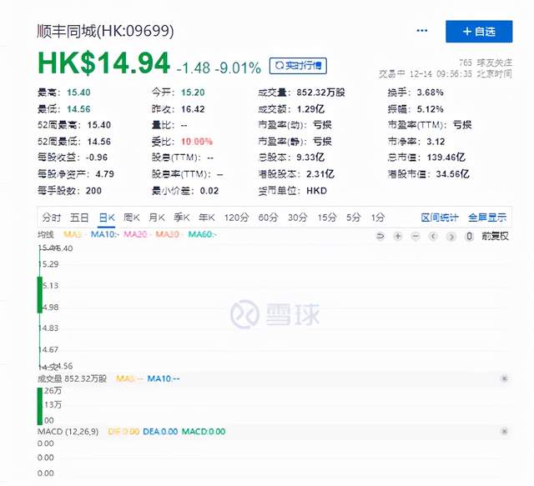Move chart to next period arrow
This screenshot has width=534, height=486.
pyautogui.click(x=451, y=236)
